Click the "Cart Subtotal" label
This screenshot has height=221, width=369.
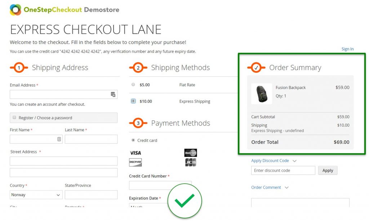coord(263,117)
